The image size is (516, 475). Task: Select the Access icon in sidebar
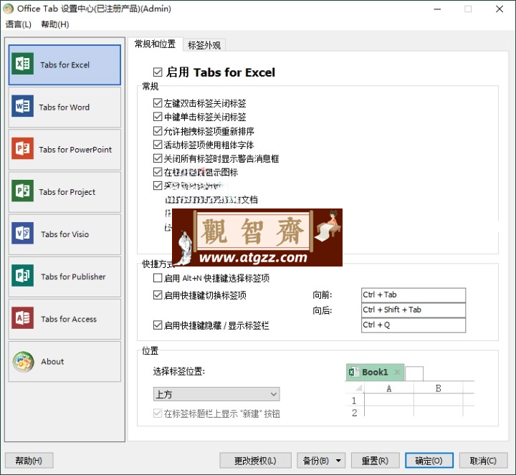22,318
